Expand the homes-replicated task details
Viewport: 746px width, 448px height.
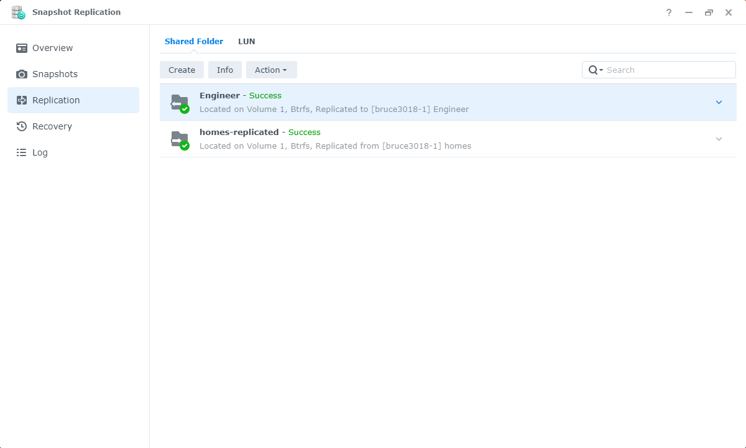coord(719,139)
